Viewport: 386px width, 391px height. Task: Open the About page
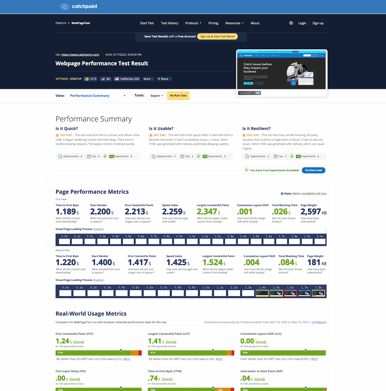tap(255, 23)
